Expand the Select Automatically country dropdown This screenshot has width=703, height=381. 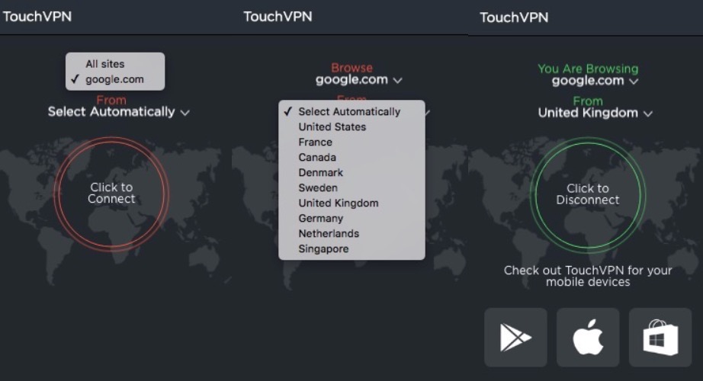(x=119, y=112)
